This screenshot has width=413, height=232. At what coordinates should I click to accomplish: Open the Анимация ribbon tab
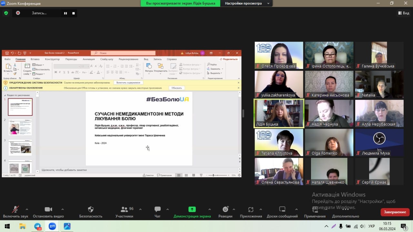pos(88,59)
